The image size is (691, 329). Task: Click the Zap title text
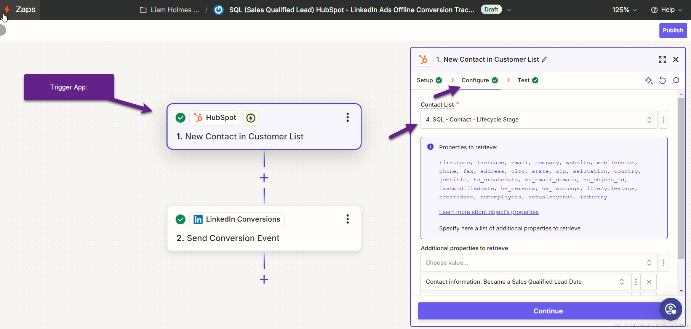point(352,10)
